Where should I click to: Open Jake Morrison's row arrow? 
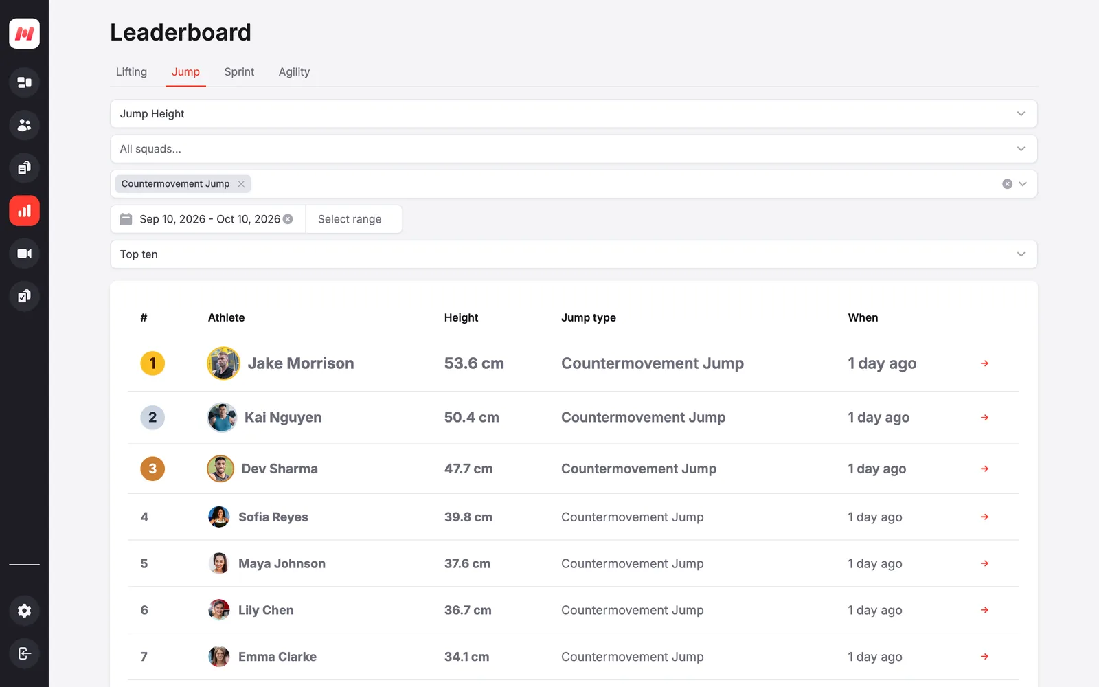tap(984, 363)
